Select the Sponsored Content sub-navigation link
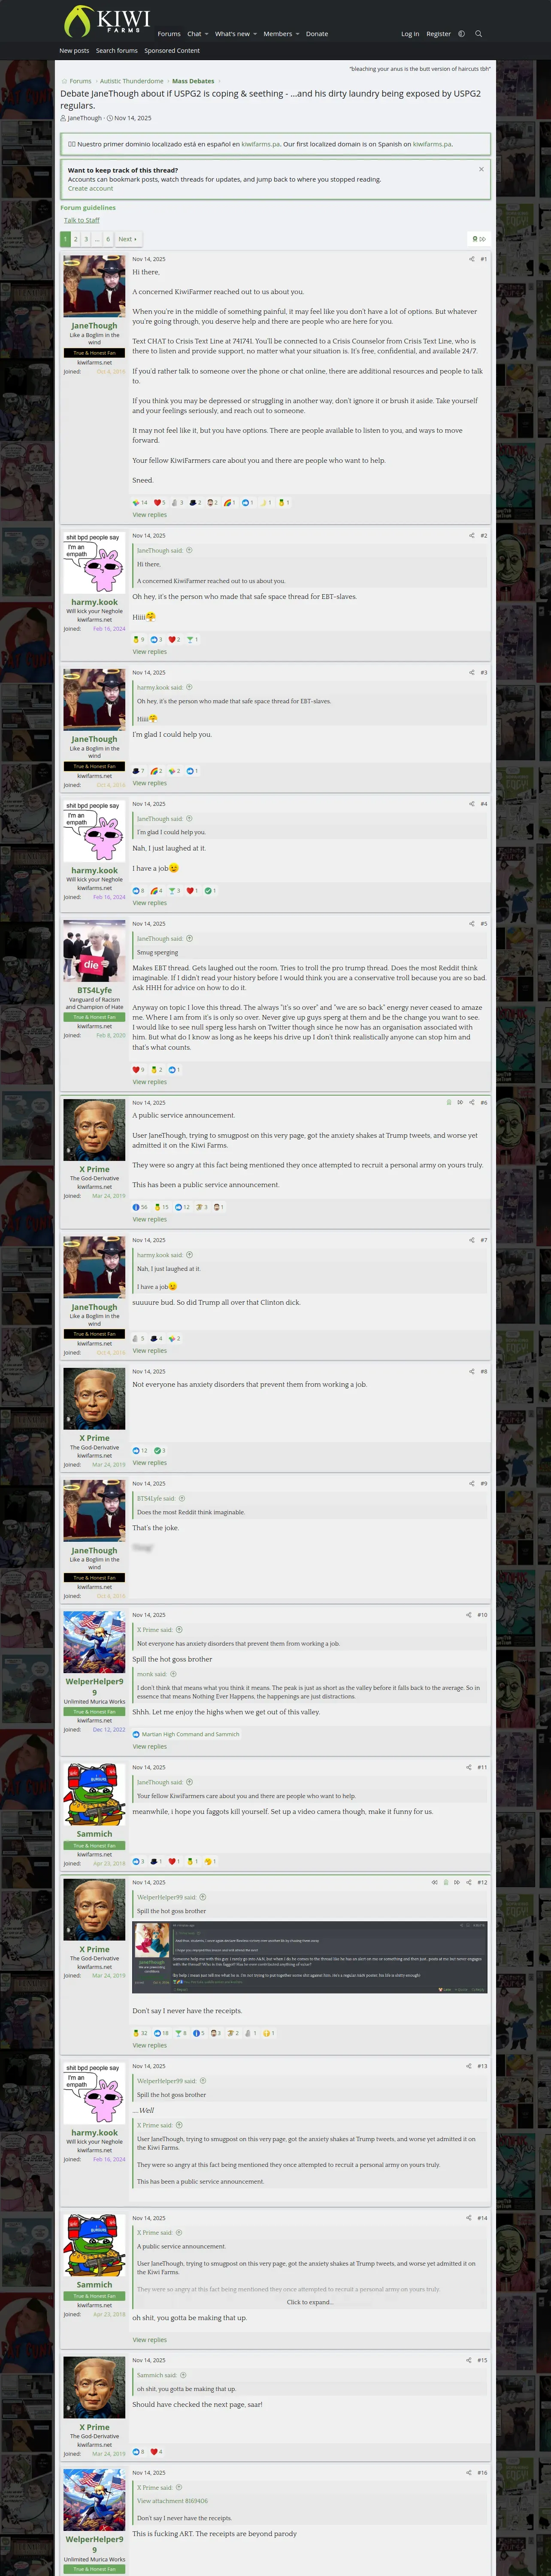551x2576 pixels. pos(172,51)
